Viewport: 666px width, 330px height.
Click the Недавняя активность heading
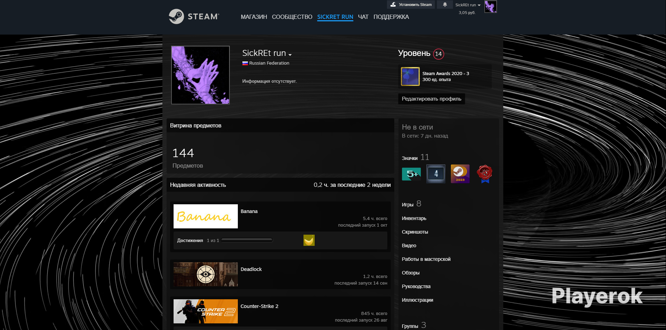point(198,185)
